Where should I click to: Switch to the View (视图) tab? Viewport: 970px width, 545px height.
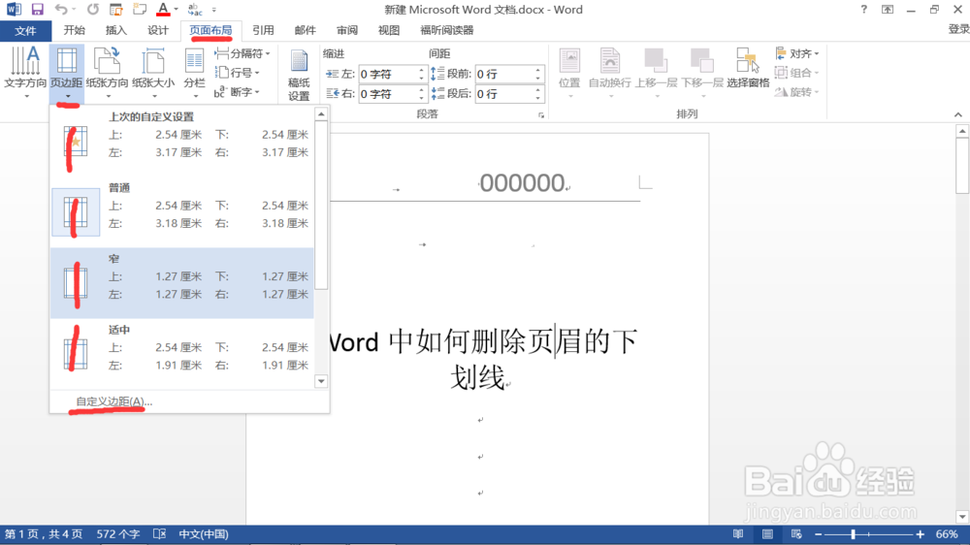point(389,30)
